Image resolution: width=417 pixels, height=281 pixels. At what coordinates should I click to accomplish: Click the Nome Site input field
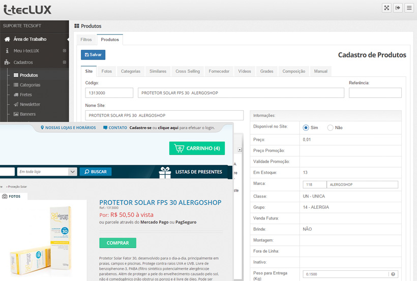coord(164,115)
